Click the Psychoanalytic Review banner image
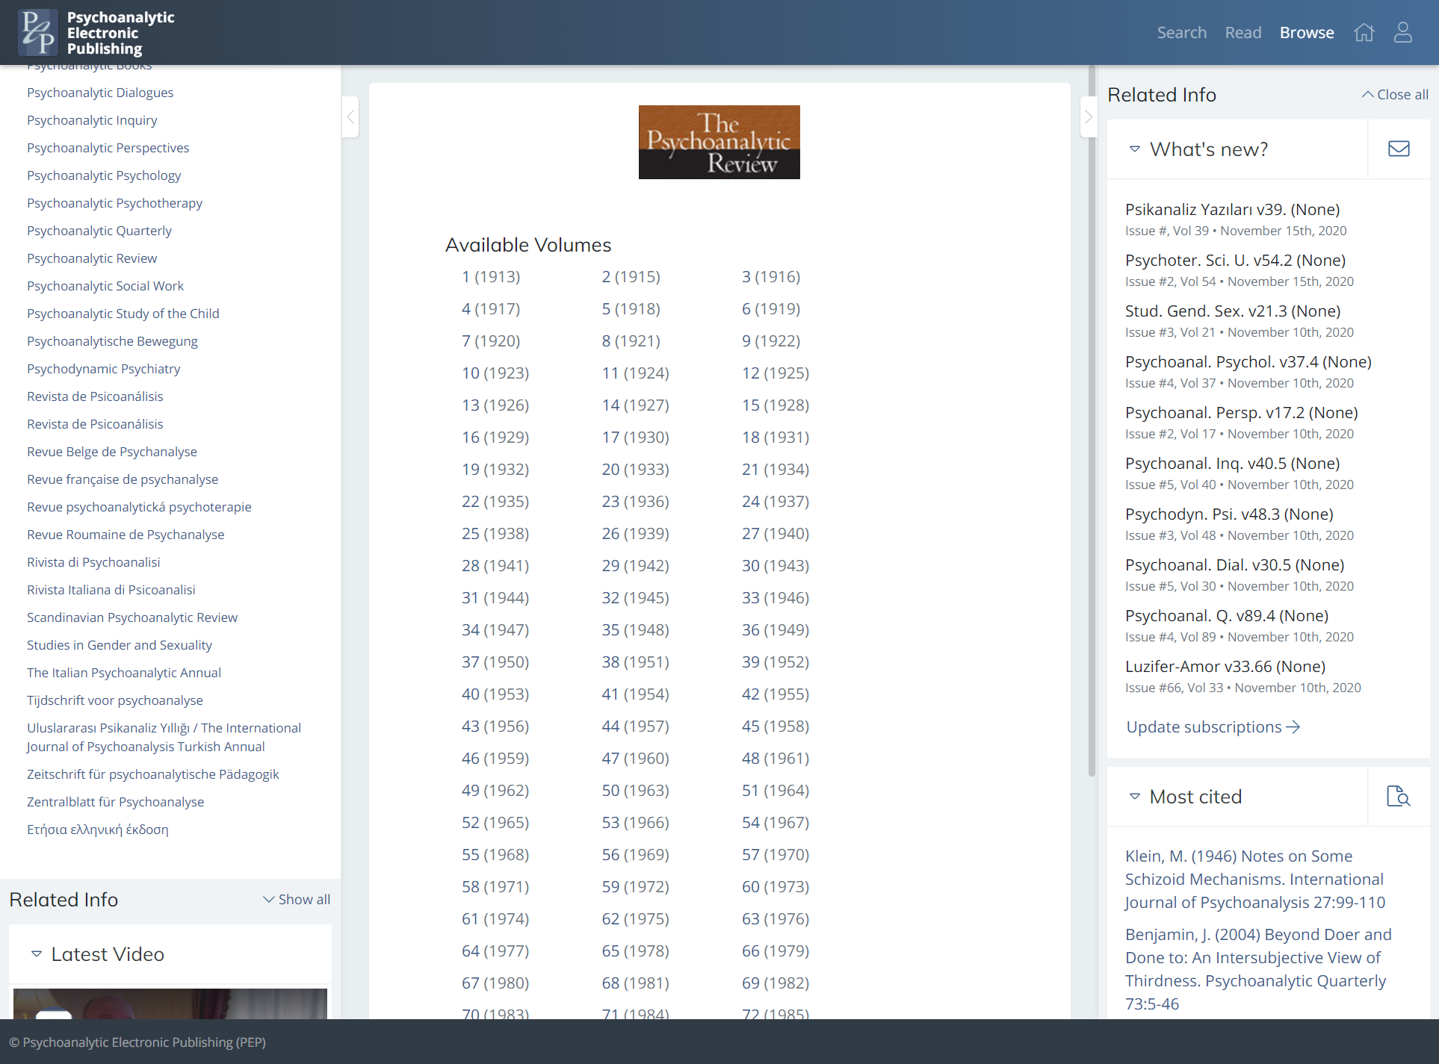Viewport: 1439px width, 1064px height. point(719,142)
